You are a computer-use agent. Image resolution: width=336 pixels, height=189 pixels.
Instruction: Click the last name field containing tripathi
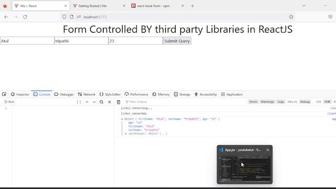tap(81, 41)
